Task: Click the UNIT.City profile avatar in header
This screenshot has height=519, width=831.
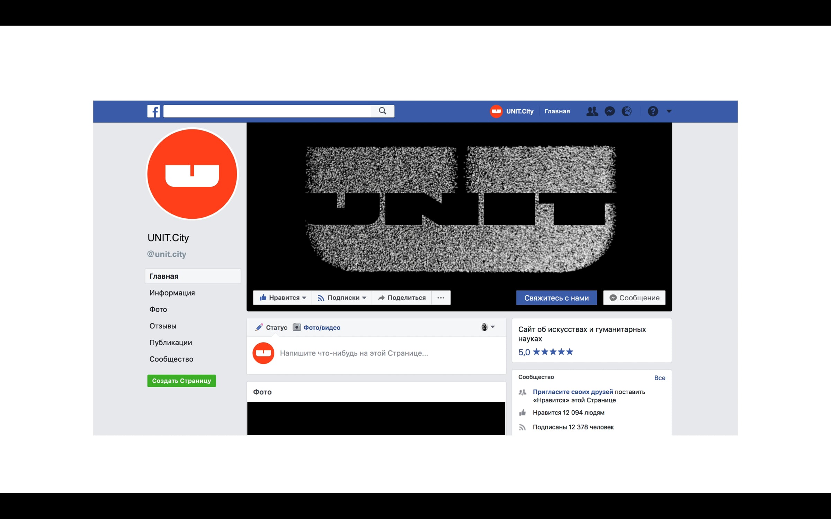Action: [x=496, y=111]
